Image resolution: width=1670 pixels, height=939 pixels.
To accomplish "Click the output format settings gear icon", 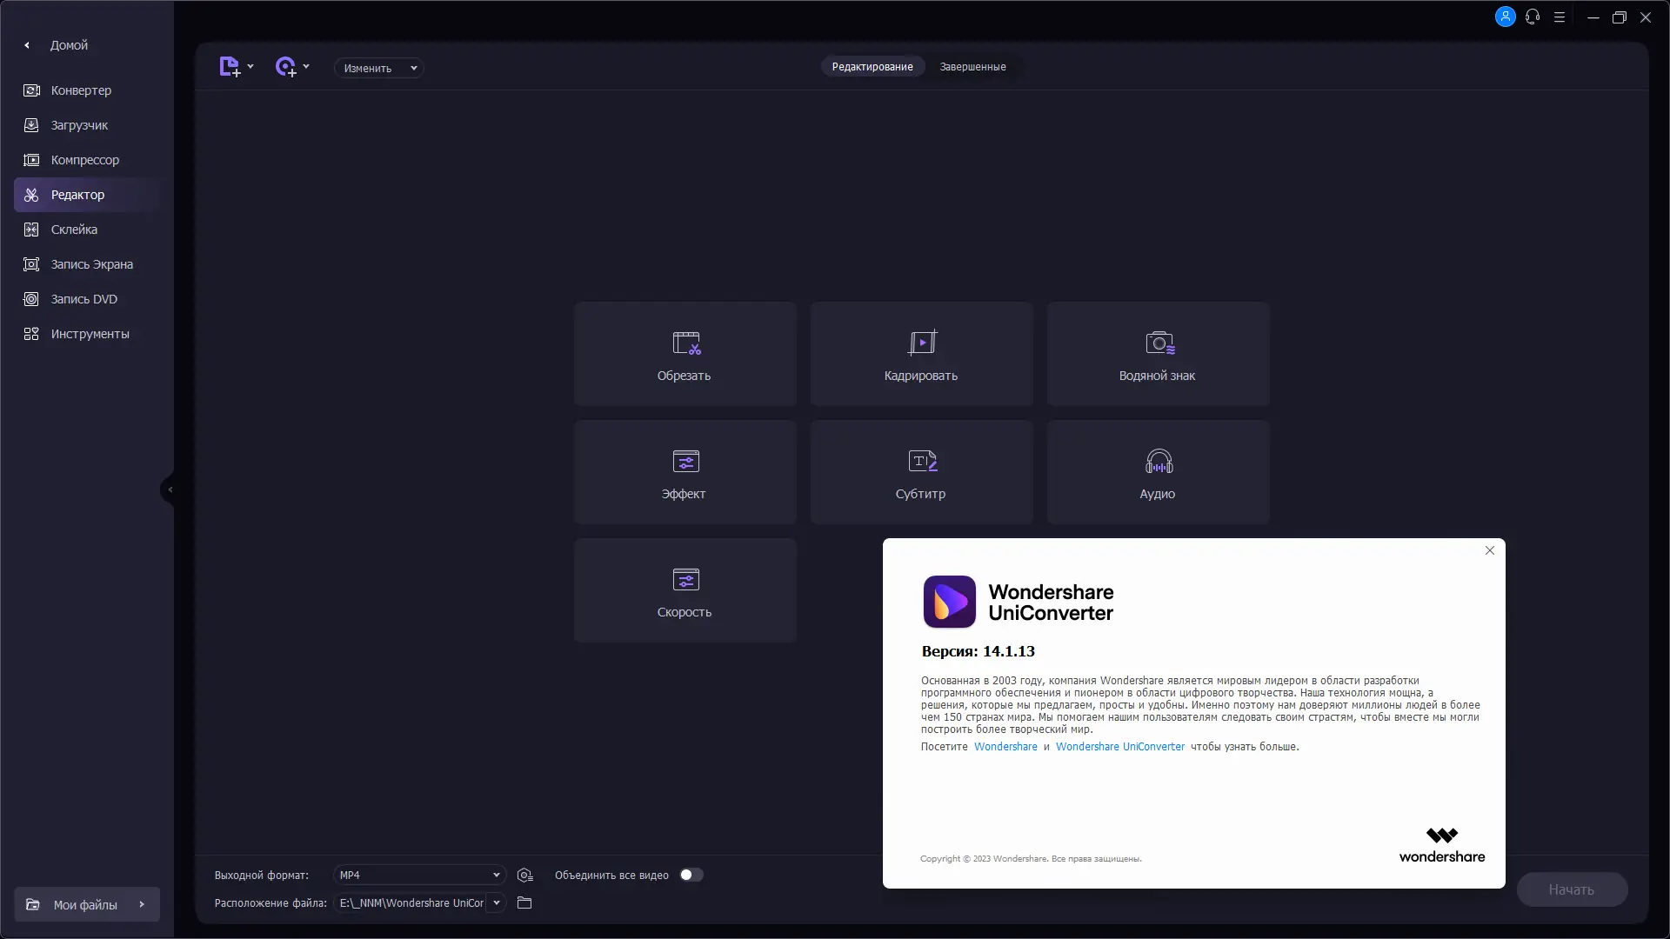I will 524,876.
